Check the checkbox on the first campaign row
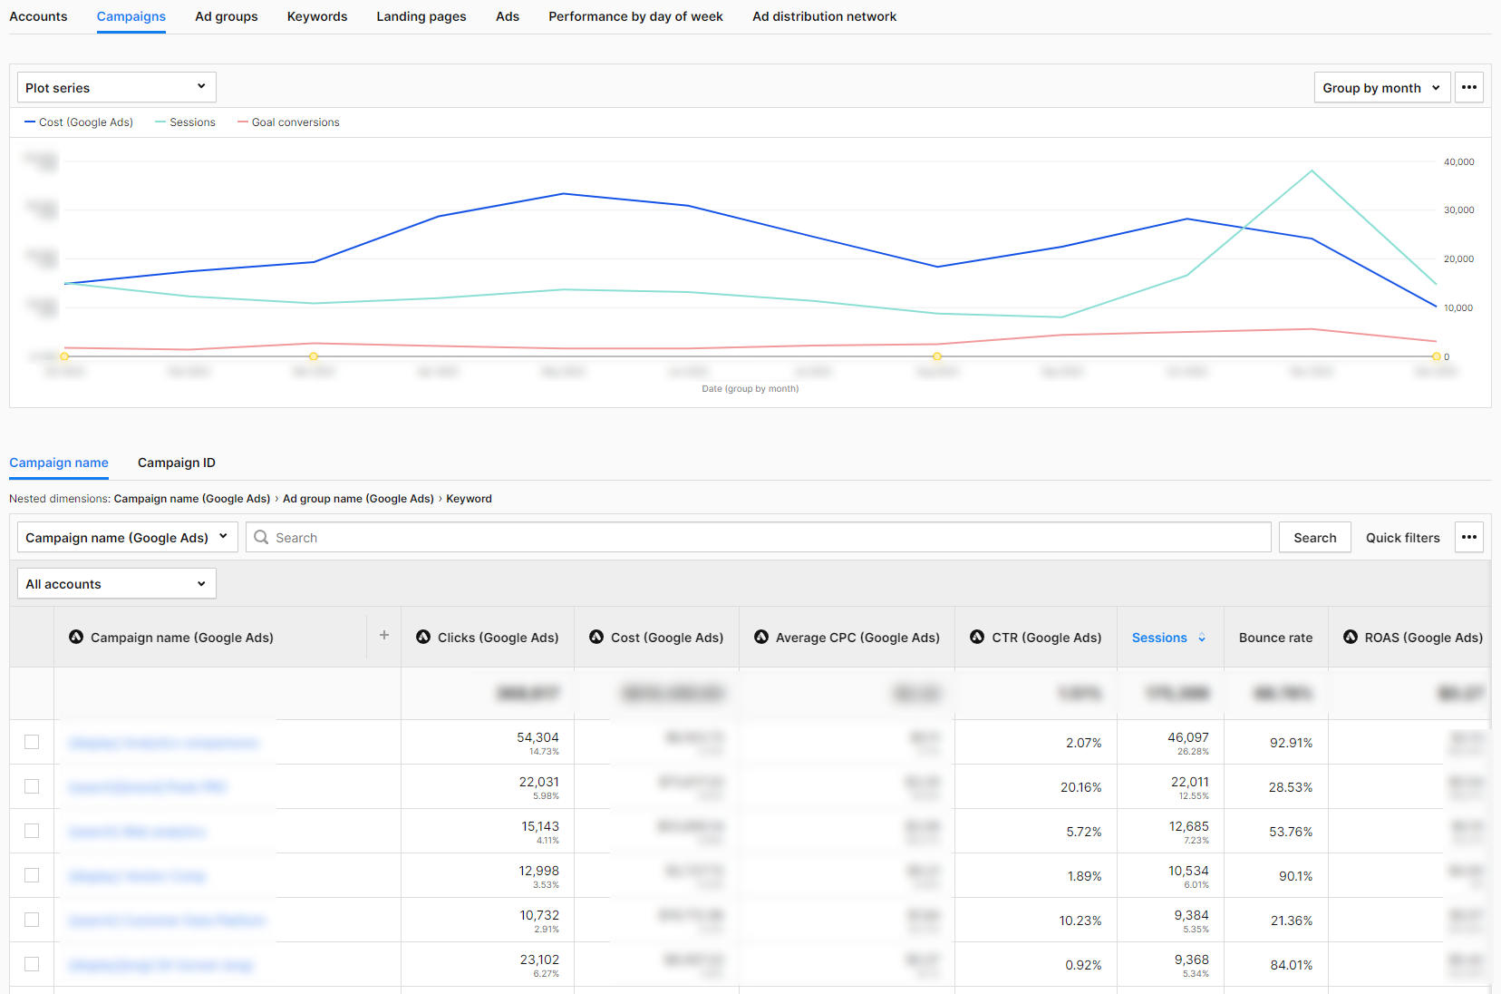The image size is (1501, 994). [x=33, y=742]
